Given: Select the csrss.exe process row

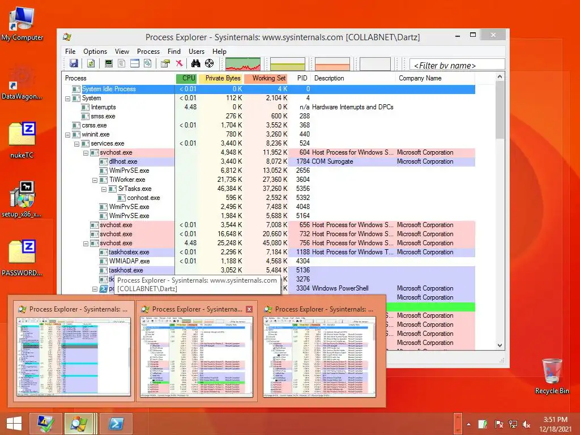Looking at the screenshot, I should pos(268,125).
